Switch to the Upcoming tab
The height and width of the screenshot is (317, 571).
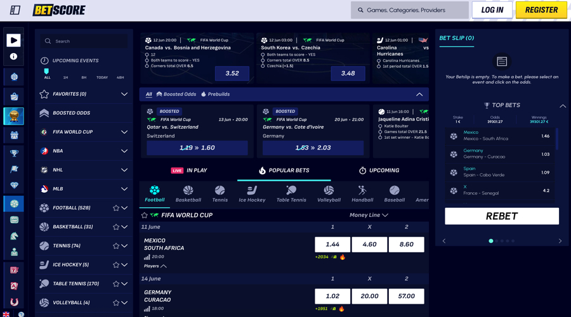379,171
